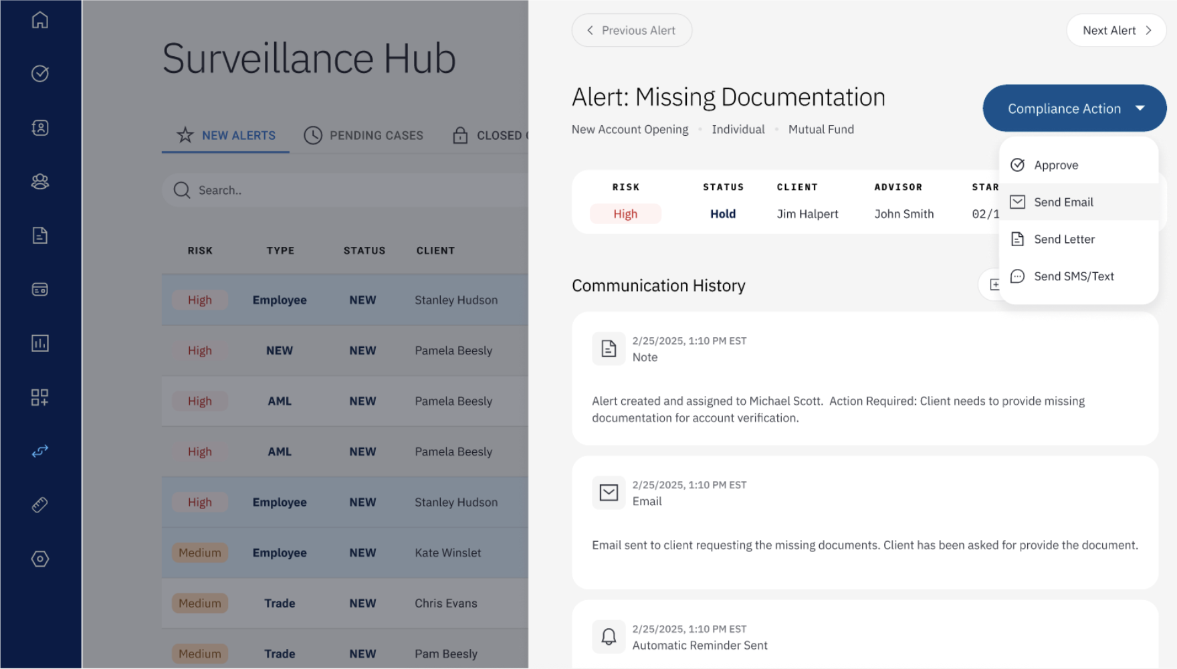Click the add-entry icon beside Communication History
The image size is (1177, 669).
(x=994, y=285)
